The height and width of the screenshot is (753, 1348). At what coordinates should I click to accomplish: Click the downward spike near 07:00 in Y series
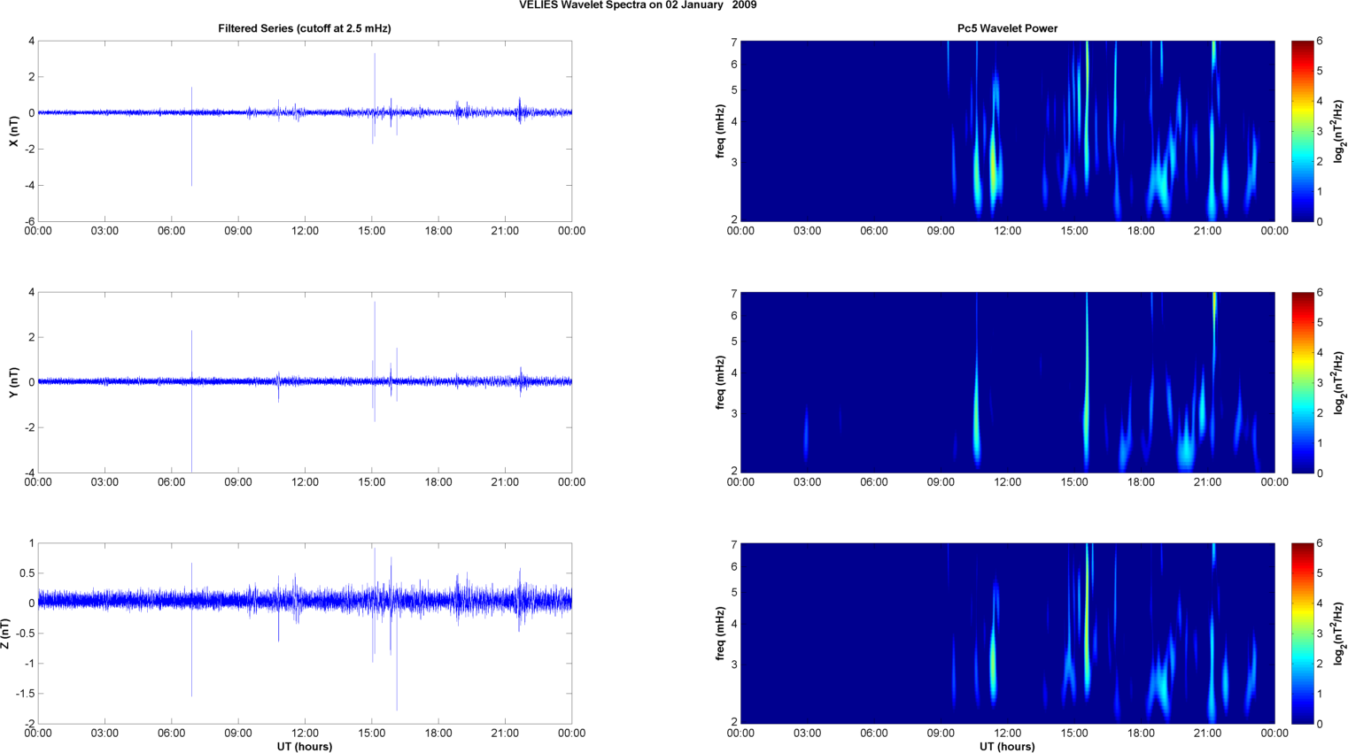191,429
